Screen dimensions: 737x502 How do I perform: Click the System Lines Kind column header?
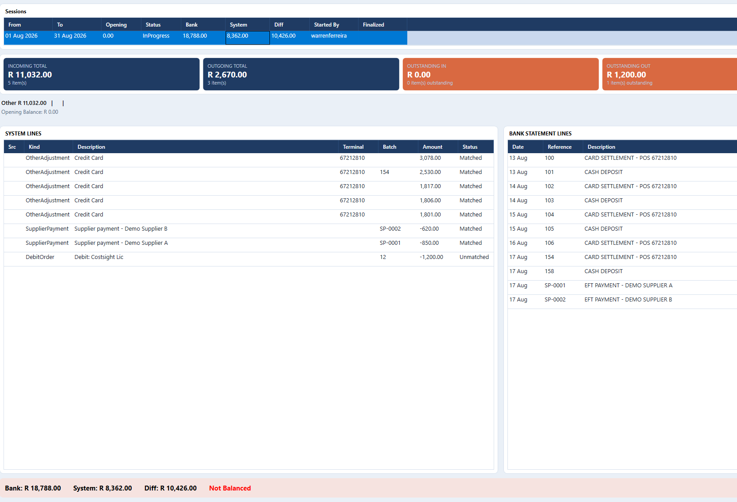point(48,147)
